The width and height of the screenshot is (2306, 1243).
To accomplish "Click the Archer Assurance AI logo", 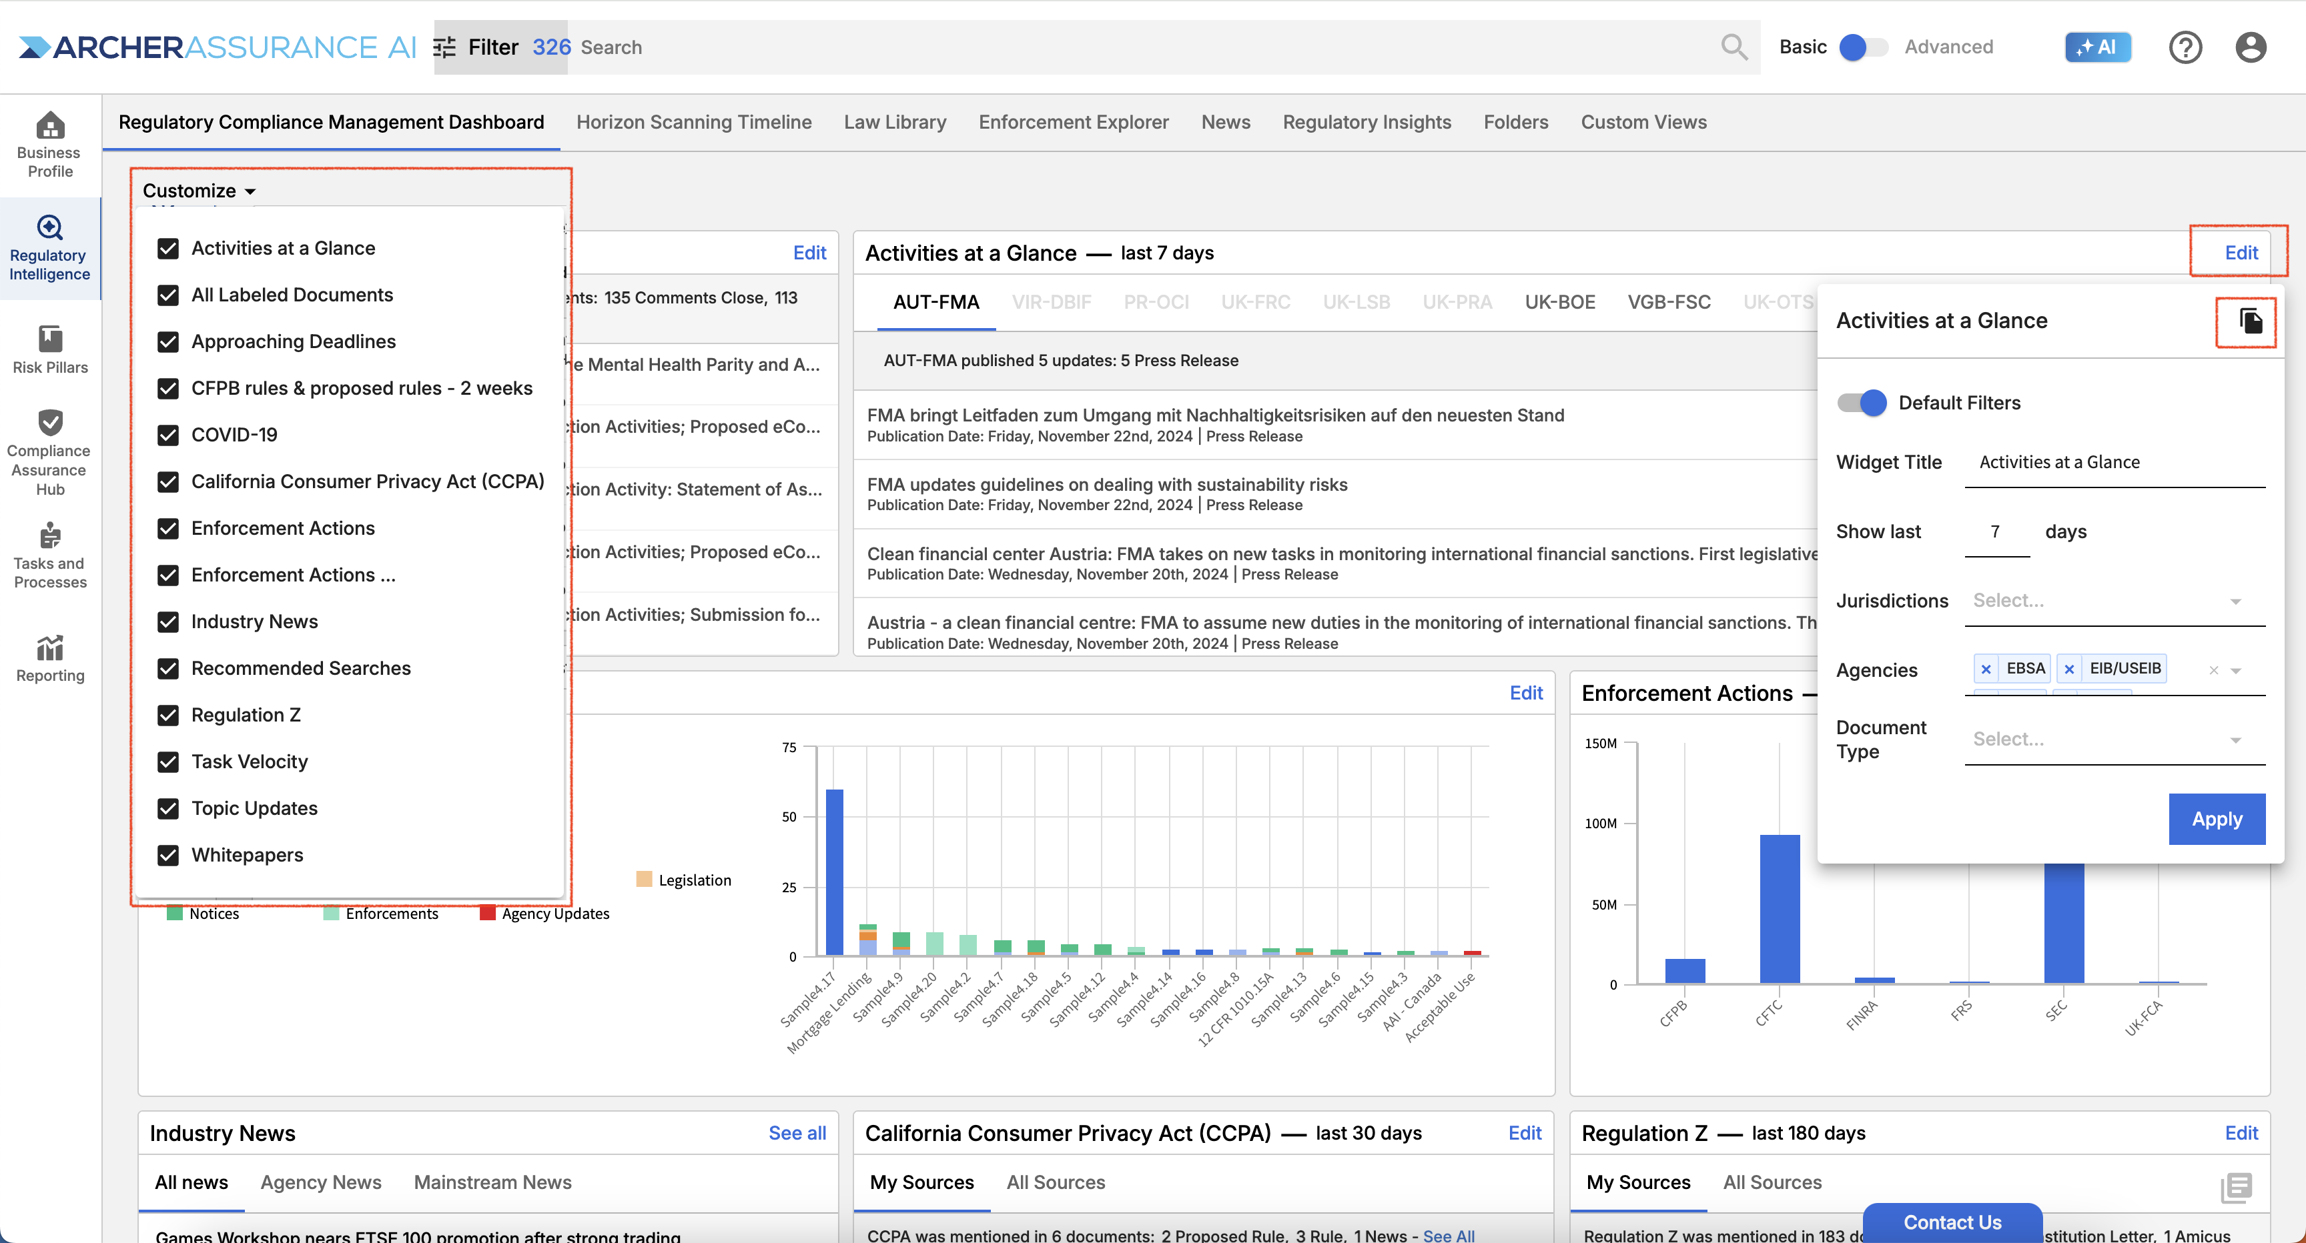I will 217,47.
